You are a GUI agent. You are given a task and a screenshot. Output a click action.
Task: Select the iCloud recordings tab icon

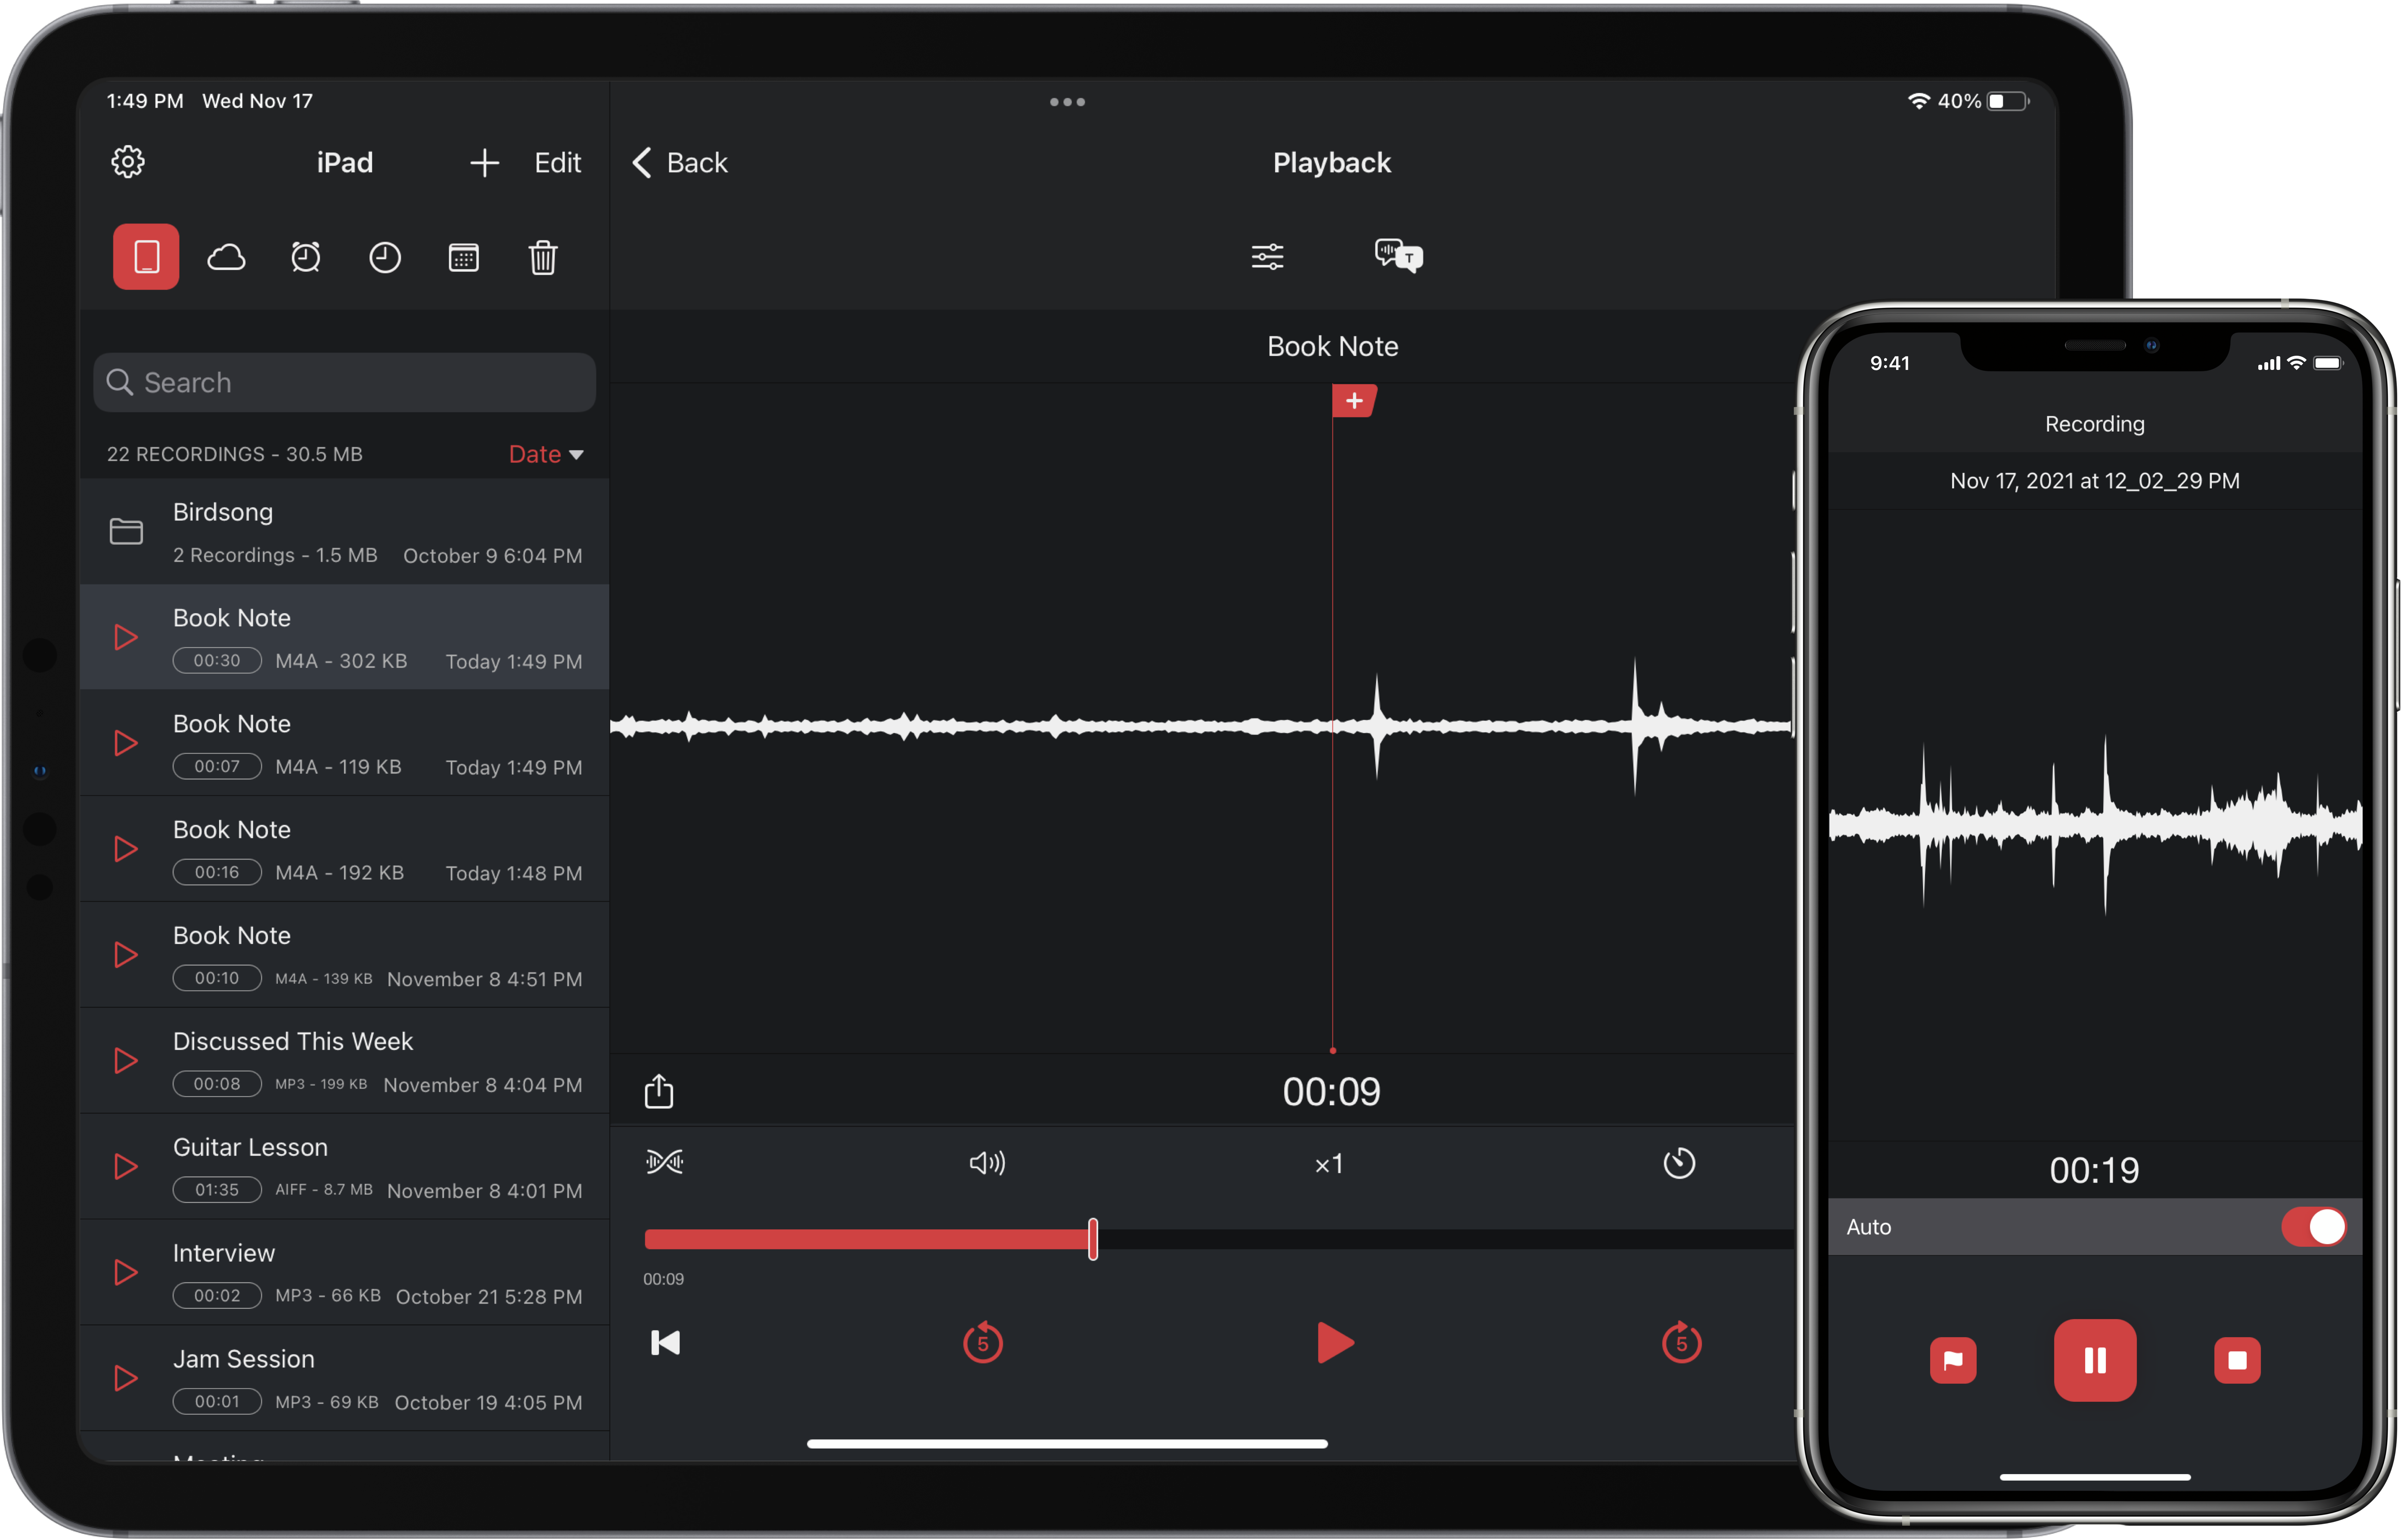click(226, 258)
